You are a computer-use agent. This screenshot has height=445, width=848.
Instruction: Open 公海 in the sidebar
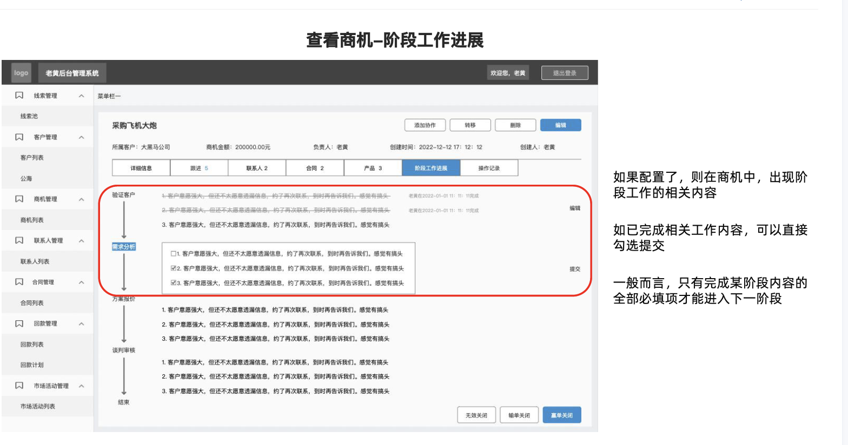[x=26, y=178]
